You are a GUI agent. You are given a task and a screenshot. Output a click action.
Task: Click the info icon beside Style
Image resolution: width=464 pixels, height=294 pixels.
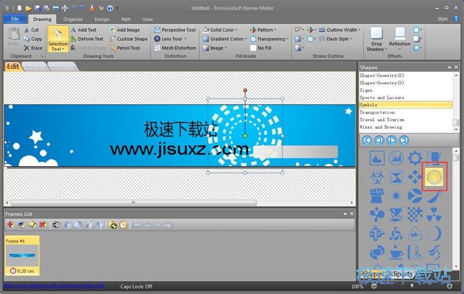[456, 19]
